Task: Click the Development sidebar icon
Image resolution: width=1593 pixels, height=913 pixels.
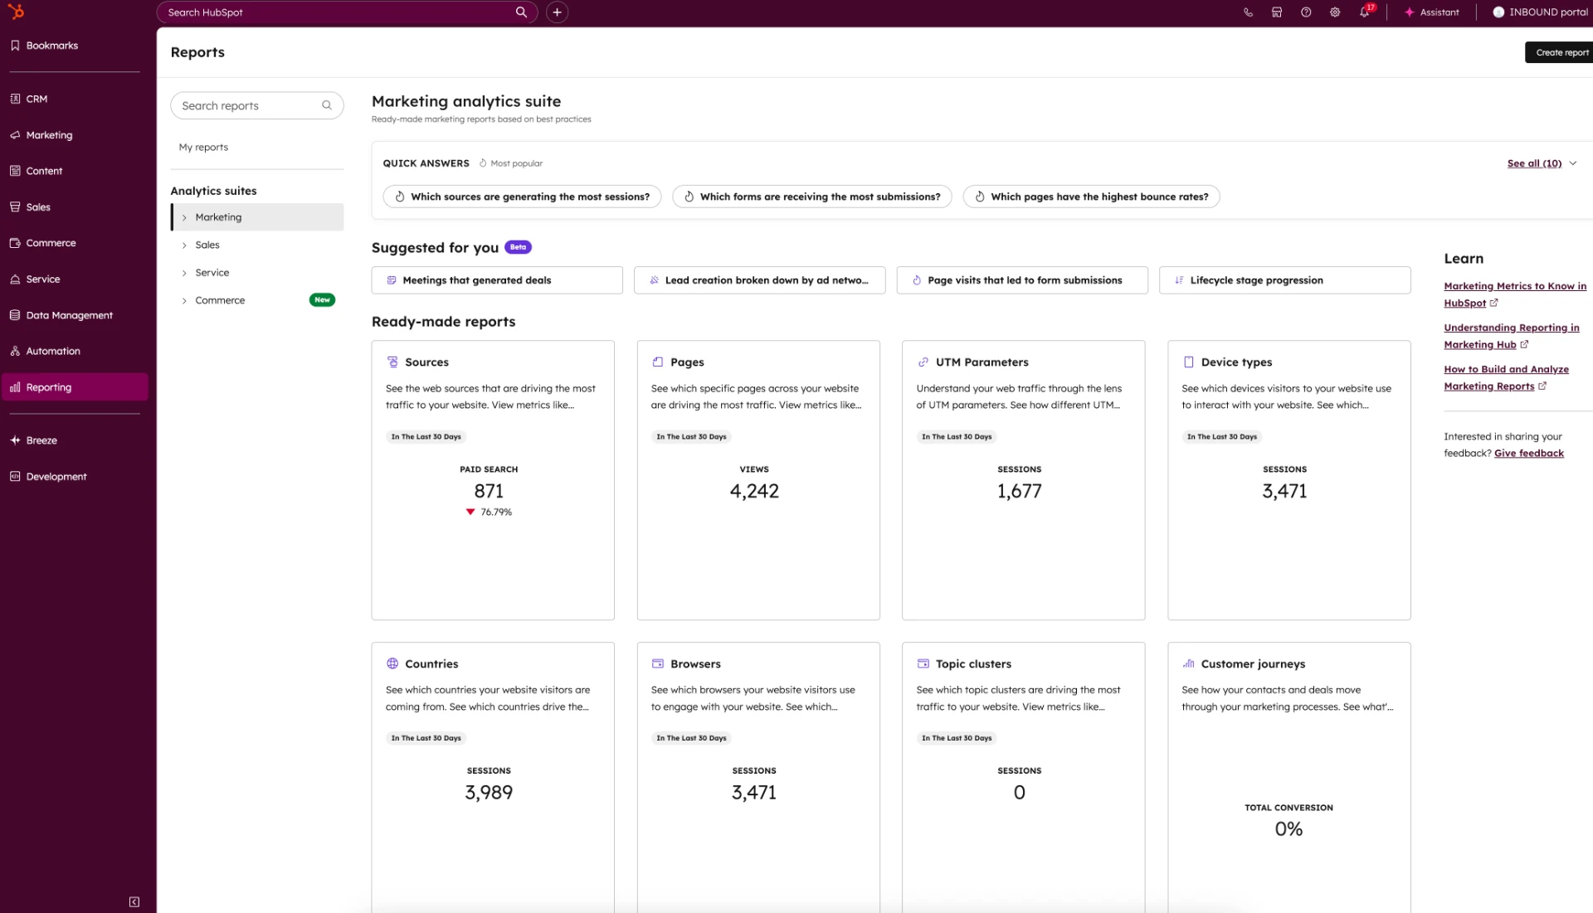Action: click(x=15, y=477)
